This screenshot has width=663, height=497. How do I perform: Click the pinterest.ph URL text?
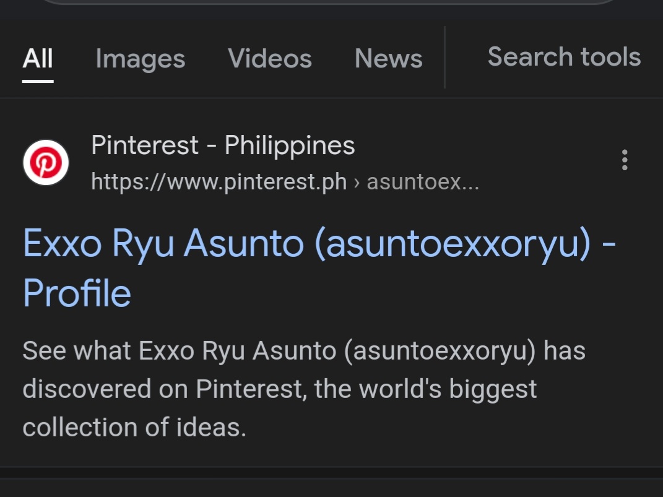[x=219, y=182]
